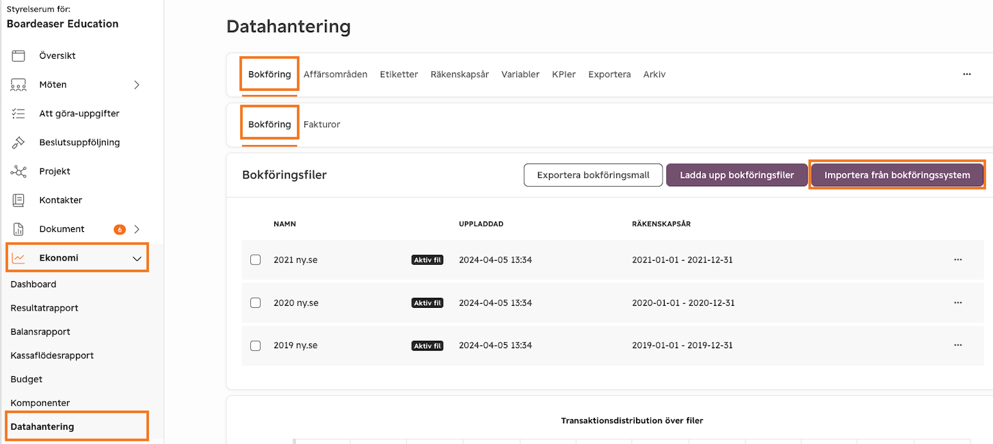Screen dimensions: 993x444
Task: Click the Kontakter notebook icon
Action: pos(18,199)
